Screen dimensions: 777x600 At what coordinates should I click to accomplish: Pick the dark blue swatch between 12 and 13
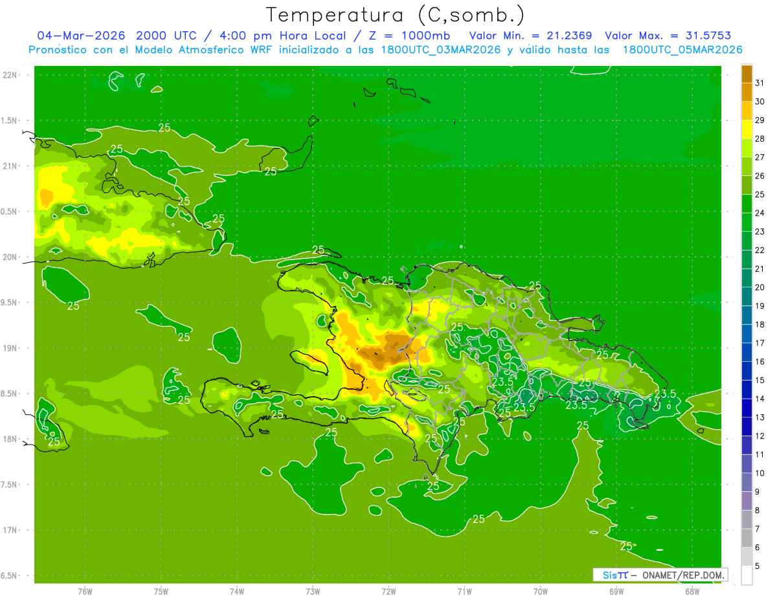747,427
